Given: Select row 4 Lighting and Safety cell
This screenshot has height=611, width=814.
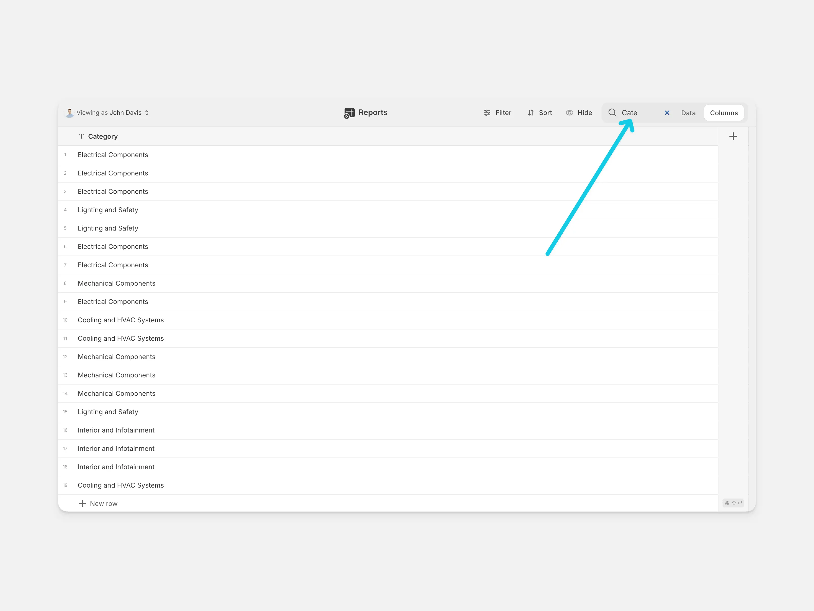Looking at the screenshot, I should [388, 210].
